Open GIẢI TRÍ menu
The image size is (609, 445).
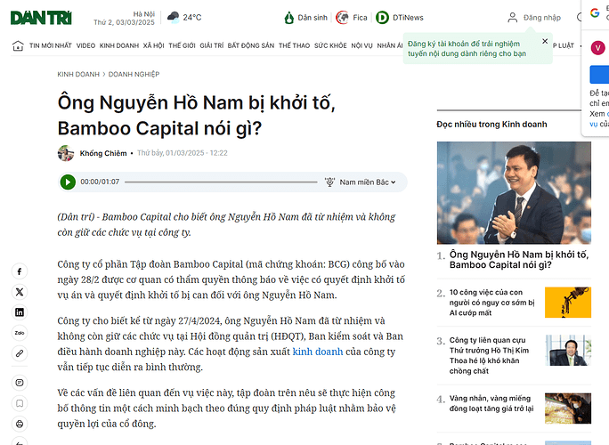click(212, 45)
